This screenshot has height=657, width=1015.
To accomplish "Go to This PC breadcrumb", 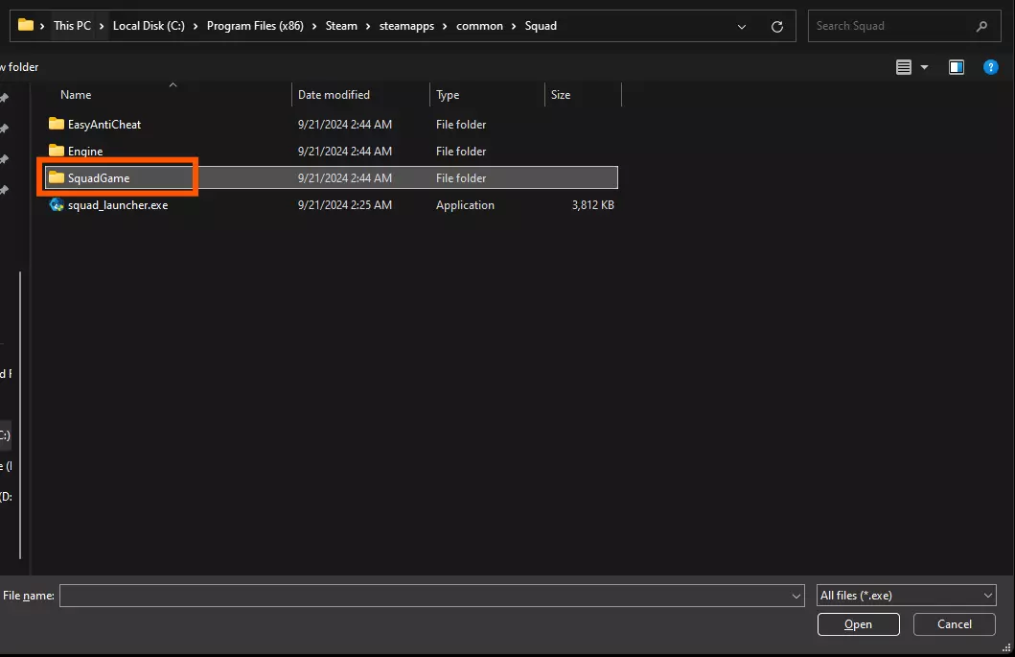I will click(x=72, y=26).
